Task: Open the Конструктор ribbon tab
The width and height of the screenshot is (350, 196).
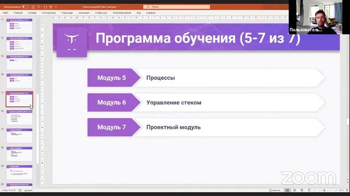Action: [x=49, y=13]
